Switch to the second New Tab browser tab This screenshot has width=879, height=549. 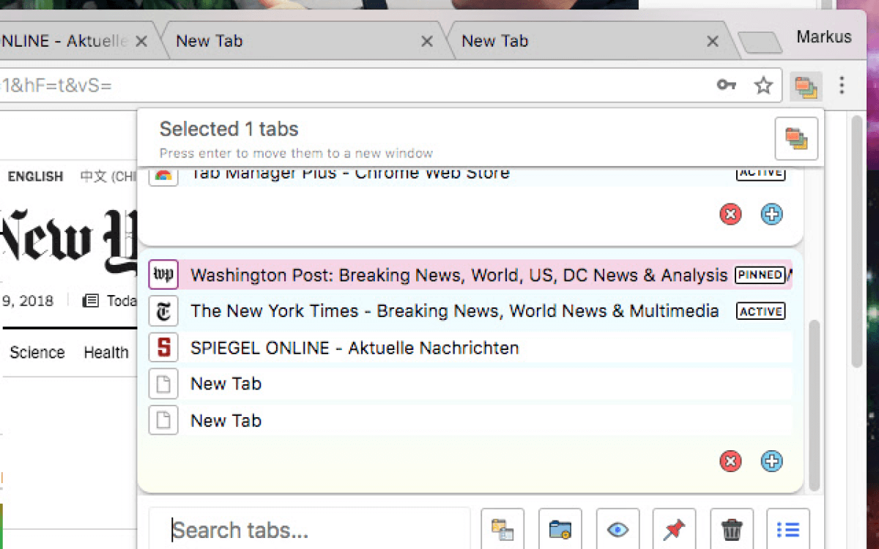(590, 41)
